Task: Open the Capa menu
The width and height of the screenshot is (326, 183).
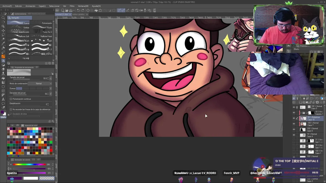Action: tap(42, 6)
